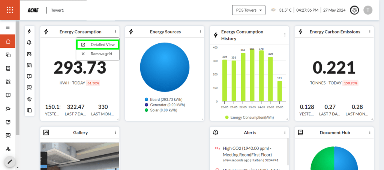Image resolution: width=384 pixels, height=170 pixels.
Task: Click the Gallery card chart icon
Action: (46, 132)
